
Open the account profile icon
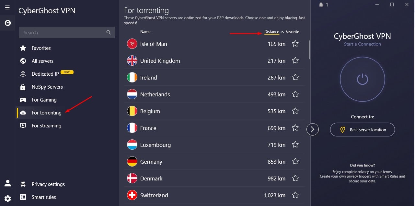coord(7,183)
